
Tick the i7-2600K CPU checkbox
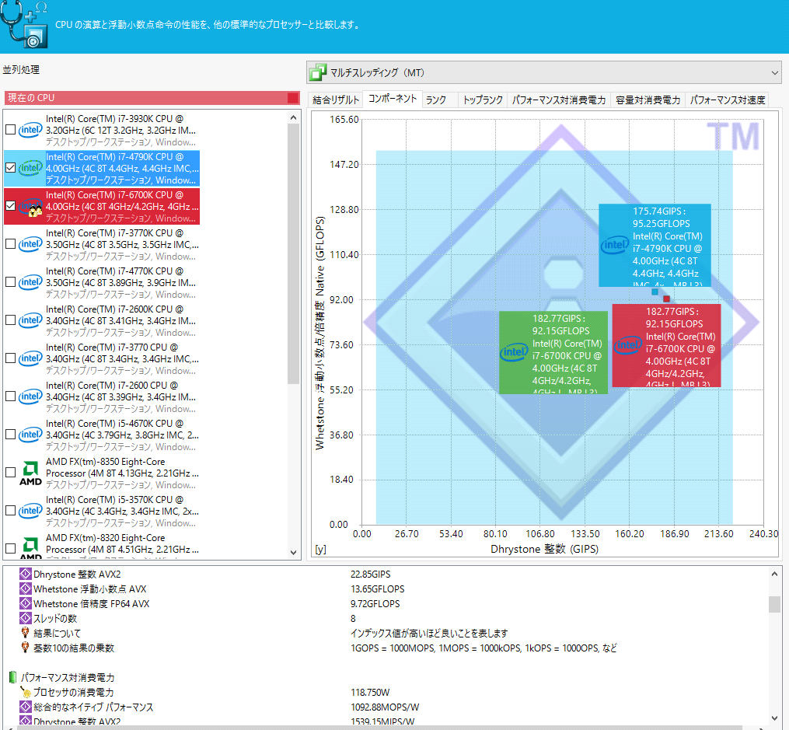point(10,320)
